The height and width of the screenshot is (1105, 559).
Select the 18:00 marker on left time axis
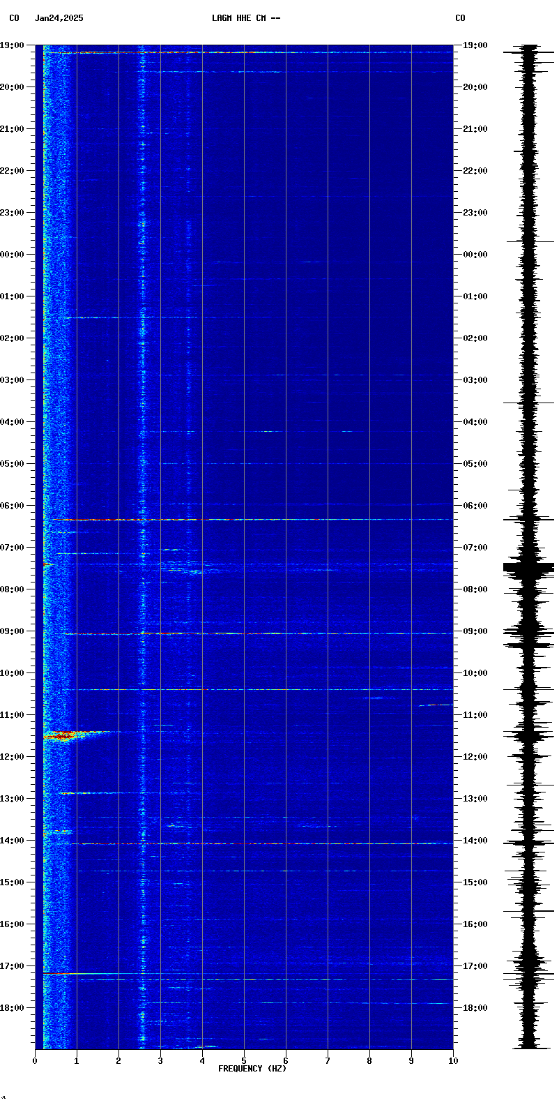(x=13, y=1008)
